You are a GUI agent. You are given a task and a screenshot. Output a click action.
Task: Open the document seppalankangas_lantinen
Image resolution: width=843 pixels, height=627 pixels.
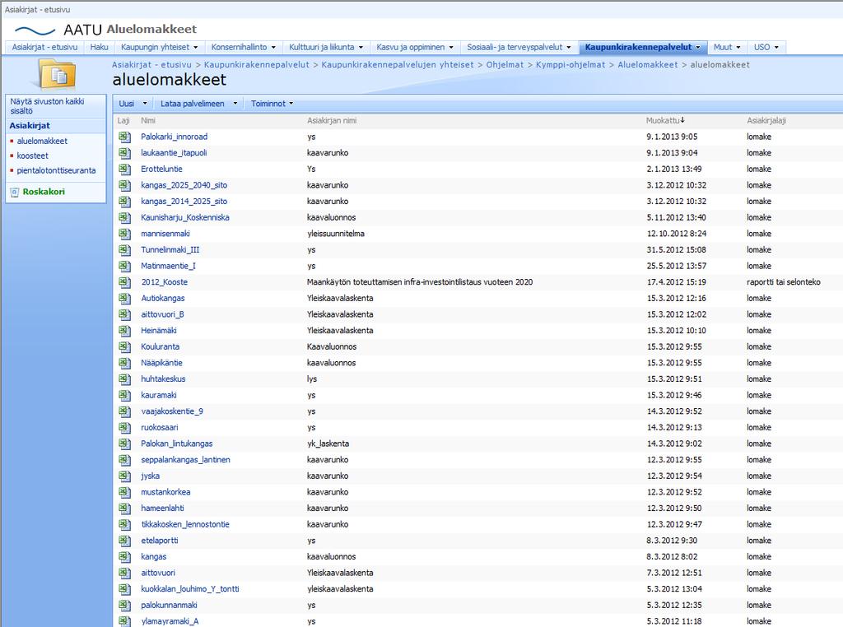(185, 460)
